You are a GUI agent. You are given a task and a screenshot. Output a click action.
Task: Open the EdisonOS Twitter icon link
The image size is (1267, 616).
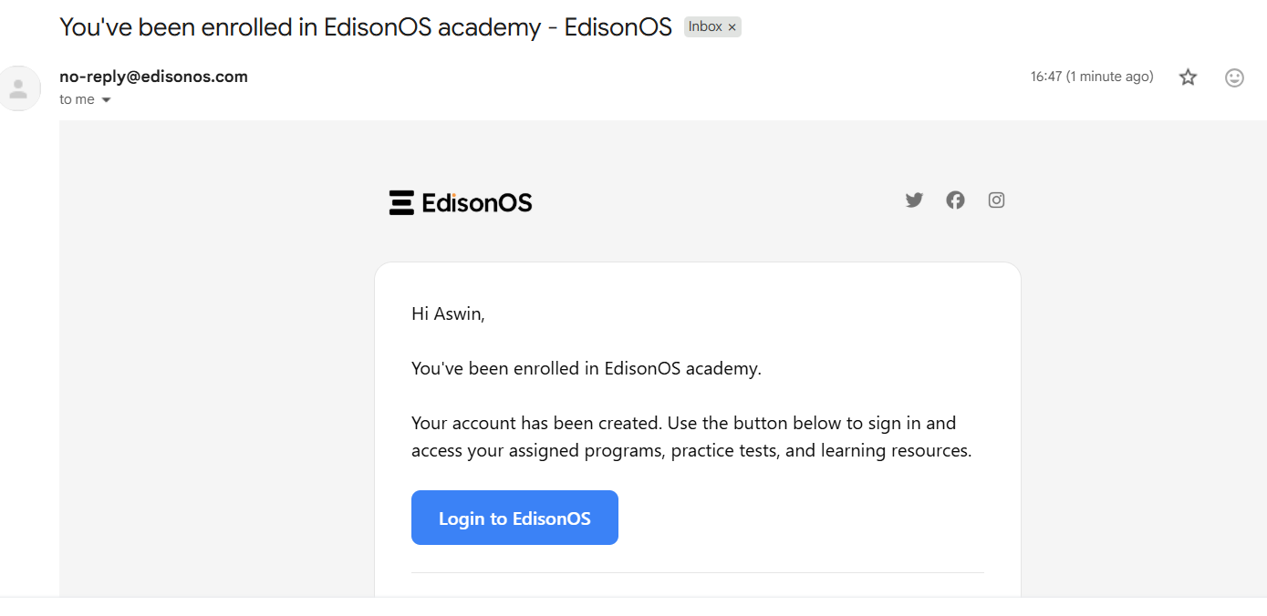point(914,200)
